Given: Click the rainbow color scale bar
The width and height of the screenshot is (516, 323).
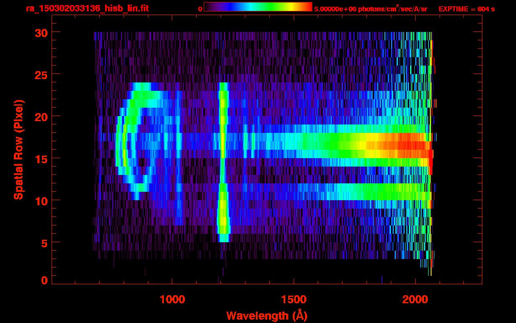Looking at the screenshot, I should coord(258,7).
